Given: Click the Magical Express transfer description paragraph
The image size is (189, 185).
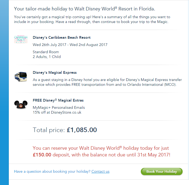Looking at the screenshot, I should [105, 82].
